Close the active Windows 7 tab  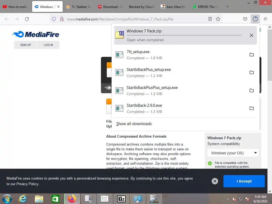click(58, 7)
